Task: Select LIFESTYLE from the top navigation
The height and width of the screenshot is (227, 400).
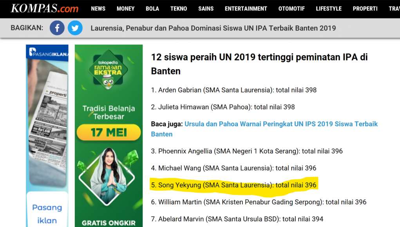Action: pyautogui.click(x=329, y=9)
